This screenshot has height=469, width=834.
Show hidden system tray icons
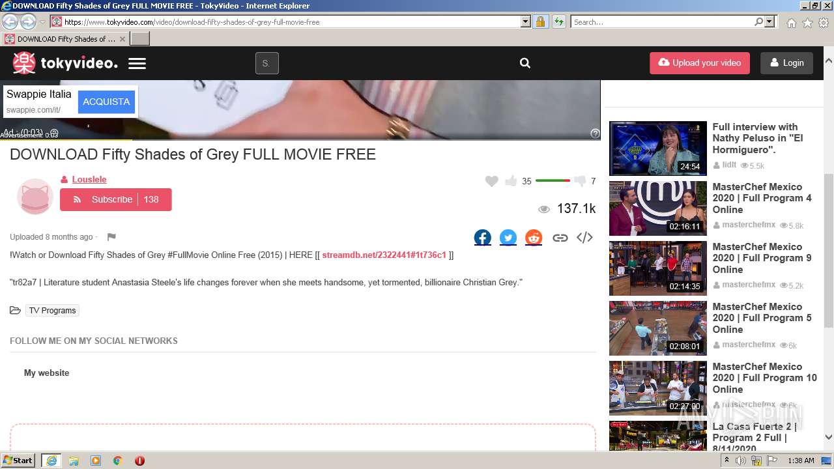click(x=726, y=461)
